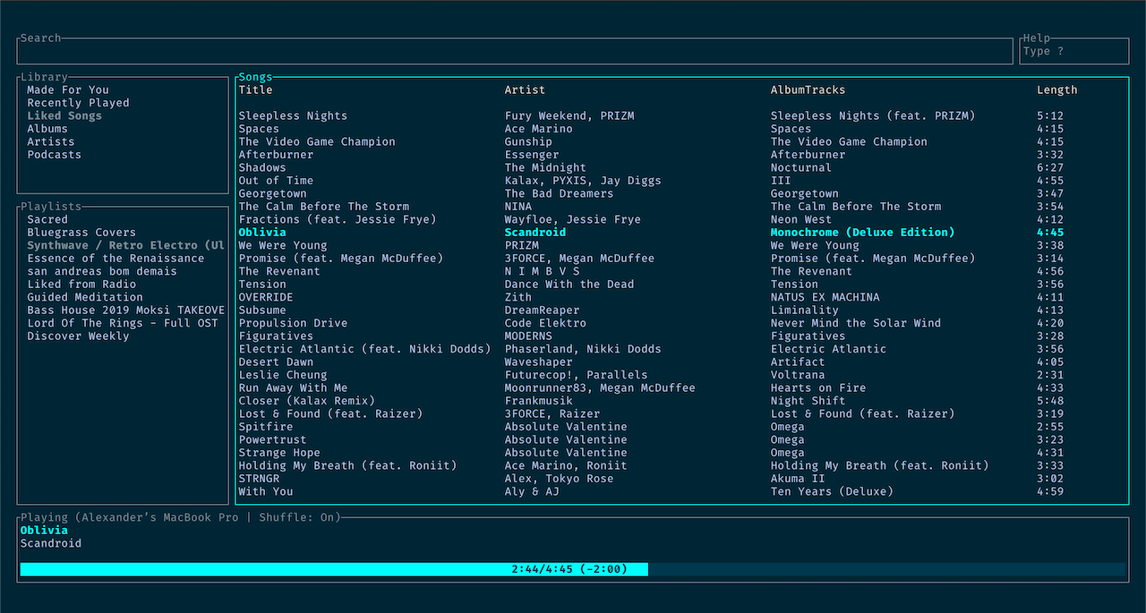This screenshot has height=613, width=1146.
Task: Select the song With You
Action: (266, 491)
